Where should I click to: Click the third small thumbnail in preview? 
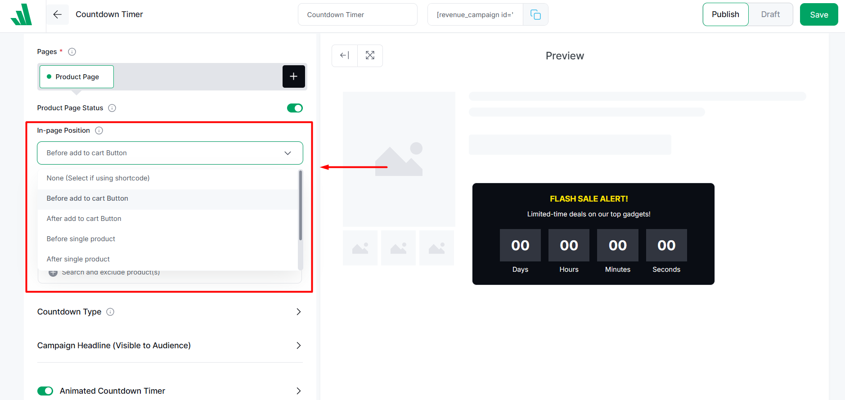(436, 248)
